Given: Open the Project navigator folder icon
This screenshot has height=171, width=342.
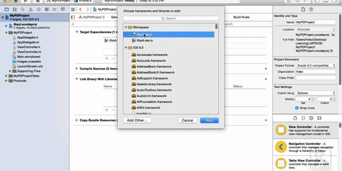Looking at the screenshot, I should 7,9.
